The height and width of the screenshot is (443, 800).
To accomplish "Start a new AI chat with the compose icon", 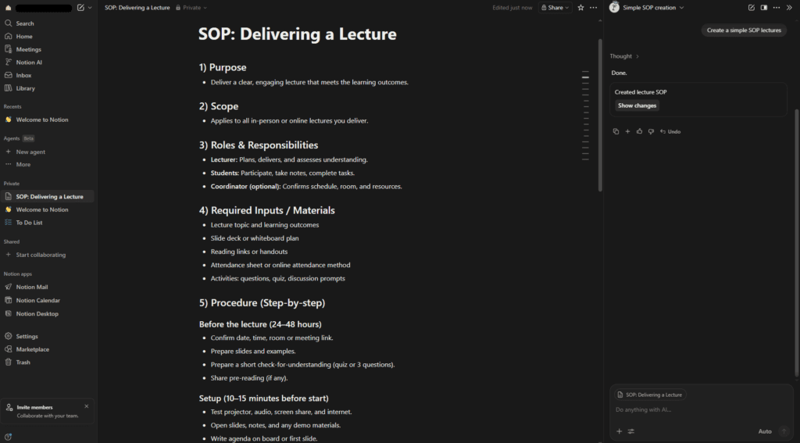I will [x=752, y=8].
